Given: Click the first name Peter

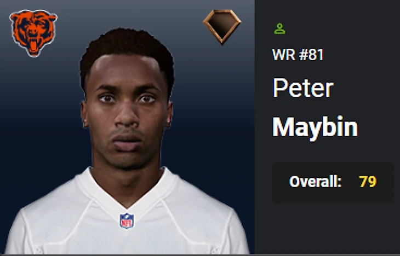Looking at the screenshot, I should point(303,88).
